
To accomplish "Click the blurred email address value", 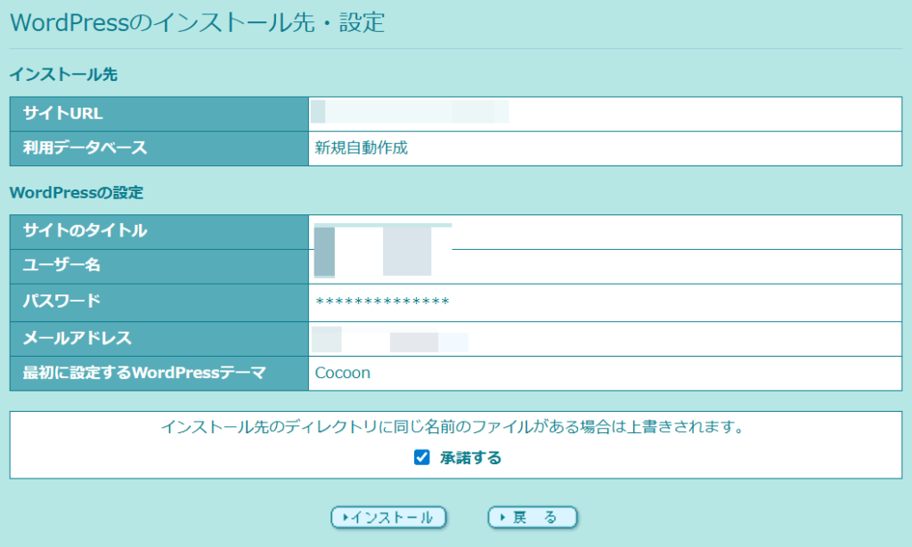I will [x=390, y=341].
